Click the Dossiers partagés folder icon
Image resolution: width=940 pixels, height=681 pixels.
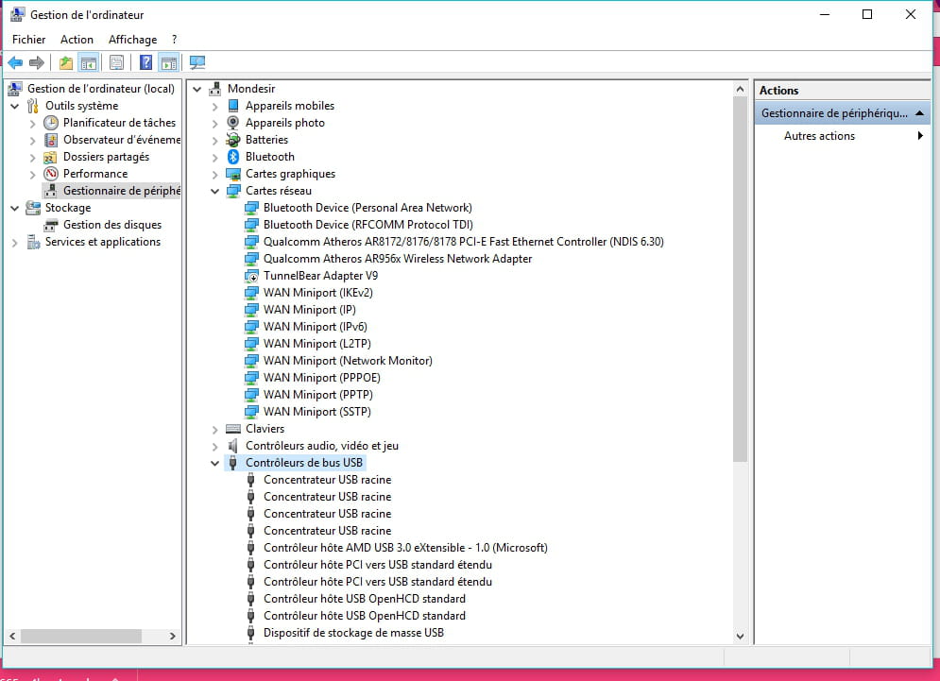point(51,157)
